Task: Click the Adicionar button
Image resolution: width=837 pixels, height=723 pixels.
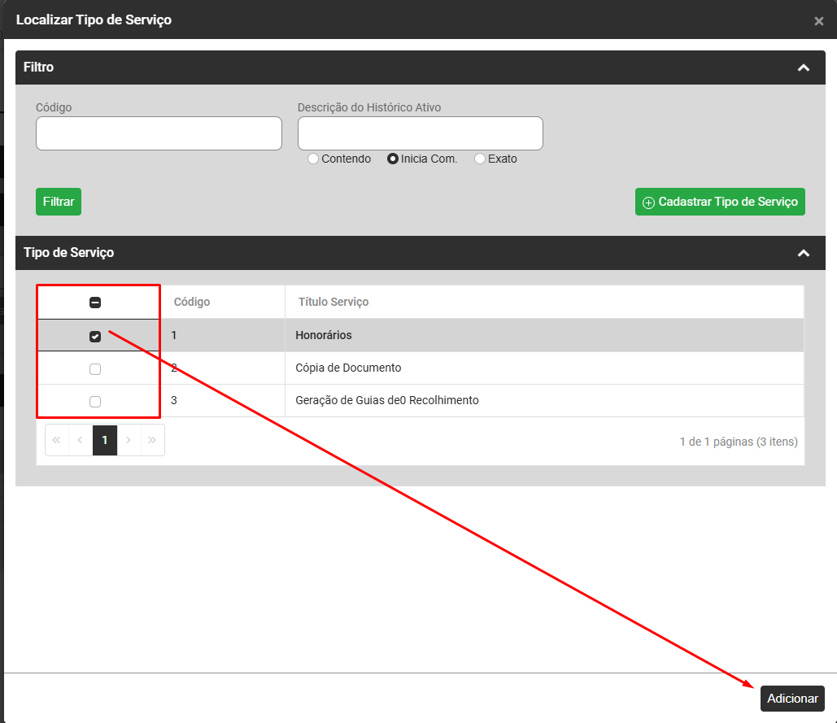Action: pos(792,699)
